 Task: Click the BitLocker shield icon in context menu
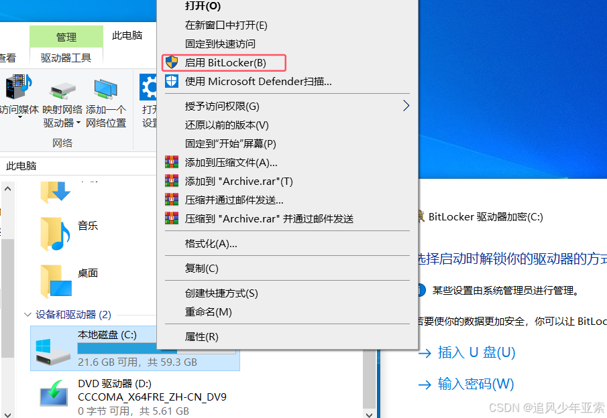point(172,62)
